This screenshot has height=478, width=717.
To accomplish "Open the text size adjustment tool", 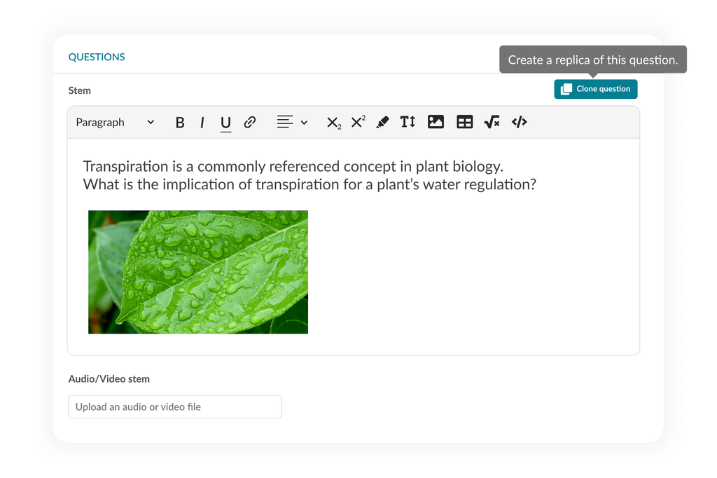I will (408, 122).
